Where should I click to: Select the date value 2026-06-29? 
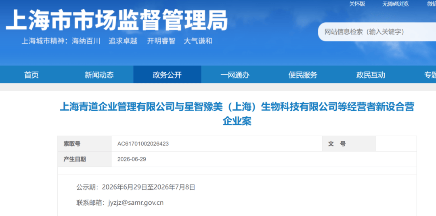(x=132, y=159)
